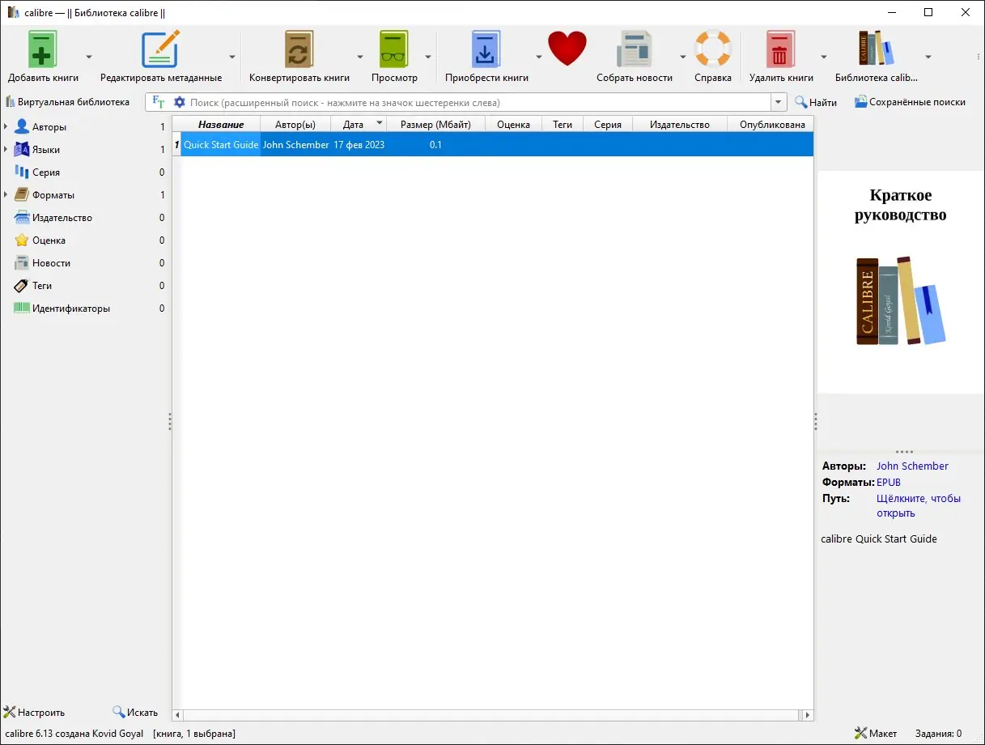Click the Add books icon

[x=43, y=49]
